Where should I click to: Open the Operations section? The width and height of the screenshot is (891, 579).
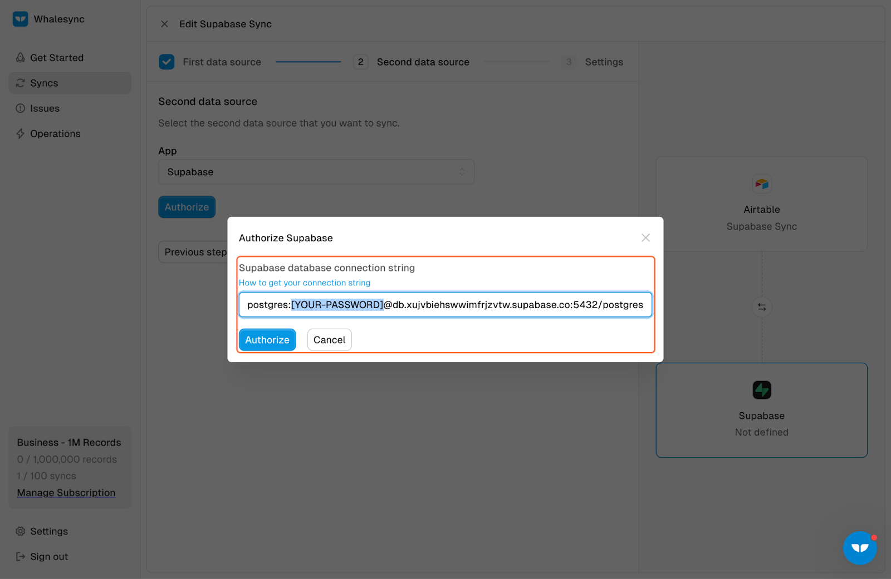[x=70, y=133]
